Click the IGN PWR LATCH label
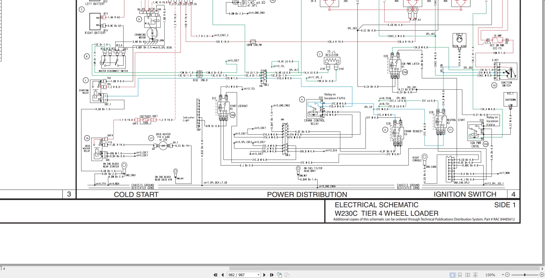Viewport: 545px width, 278px height. point(410,64)
